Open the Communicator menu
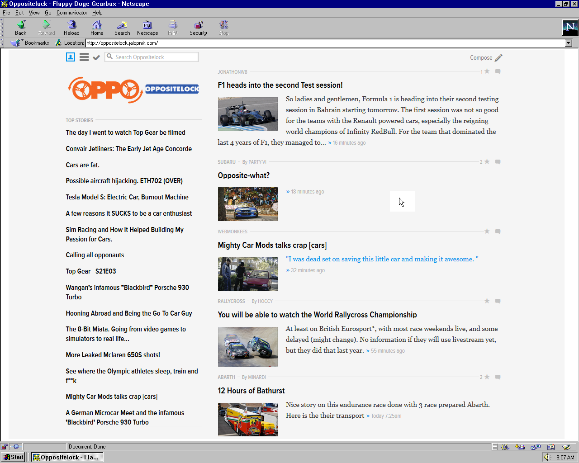 (72, 13)
